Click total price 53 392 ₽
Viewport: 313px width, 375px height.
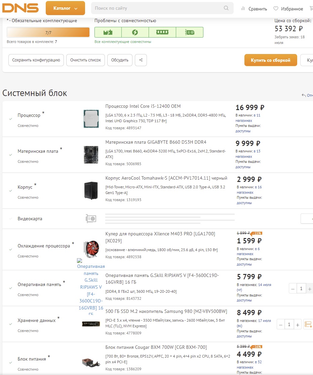coord(288,29)
